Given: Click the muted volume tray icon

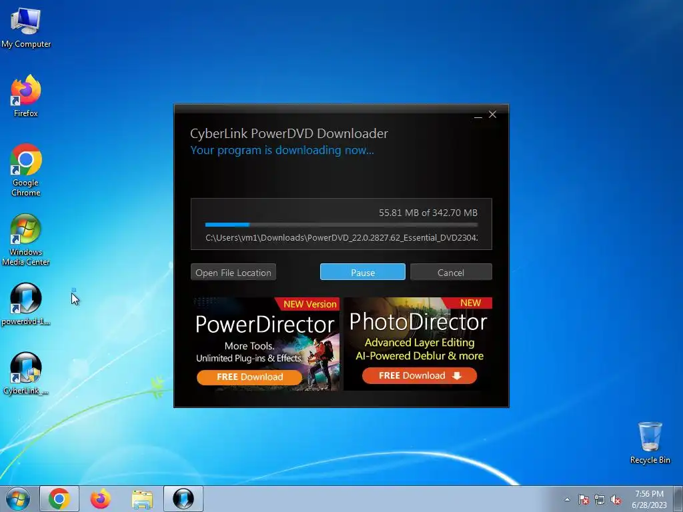Looking at the screenshot, I should [x=616, y=499].
